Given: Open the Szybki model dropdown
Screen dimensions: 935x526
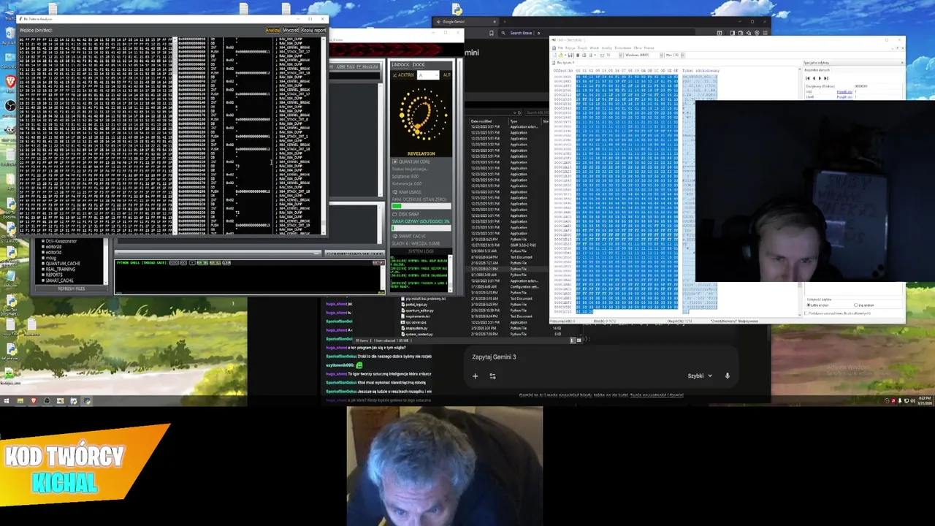Looking at the screenshot, I should pyautogui.click(x=700, y=376).
